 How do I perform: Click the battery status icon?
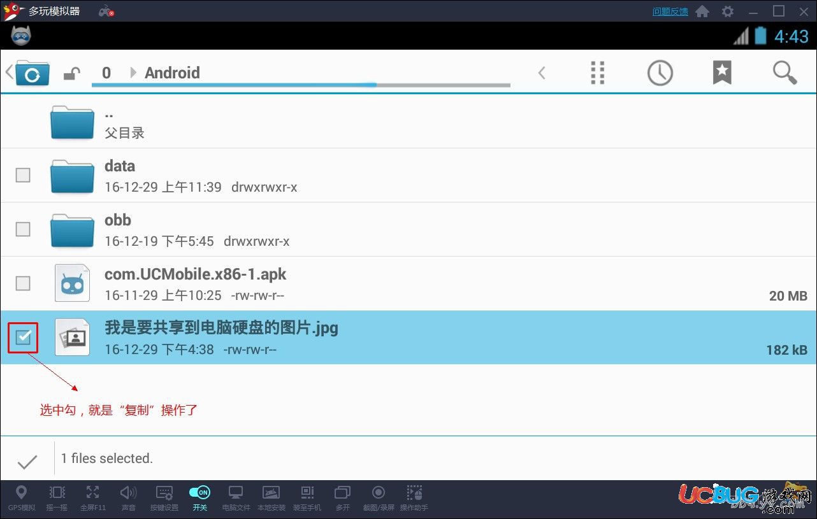pyautogui.click(x=760, y=36)
